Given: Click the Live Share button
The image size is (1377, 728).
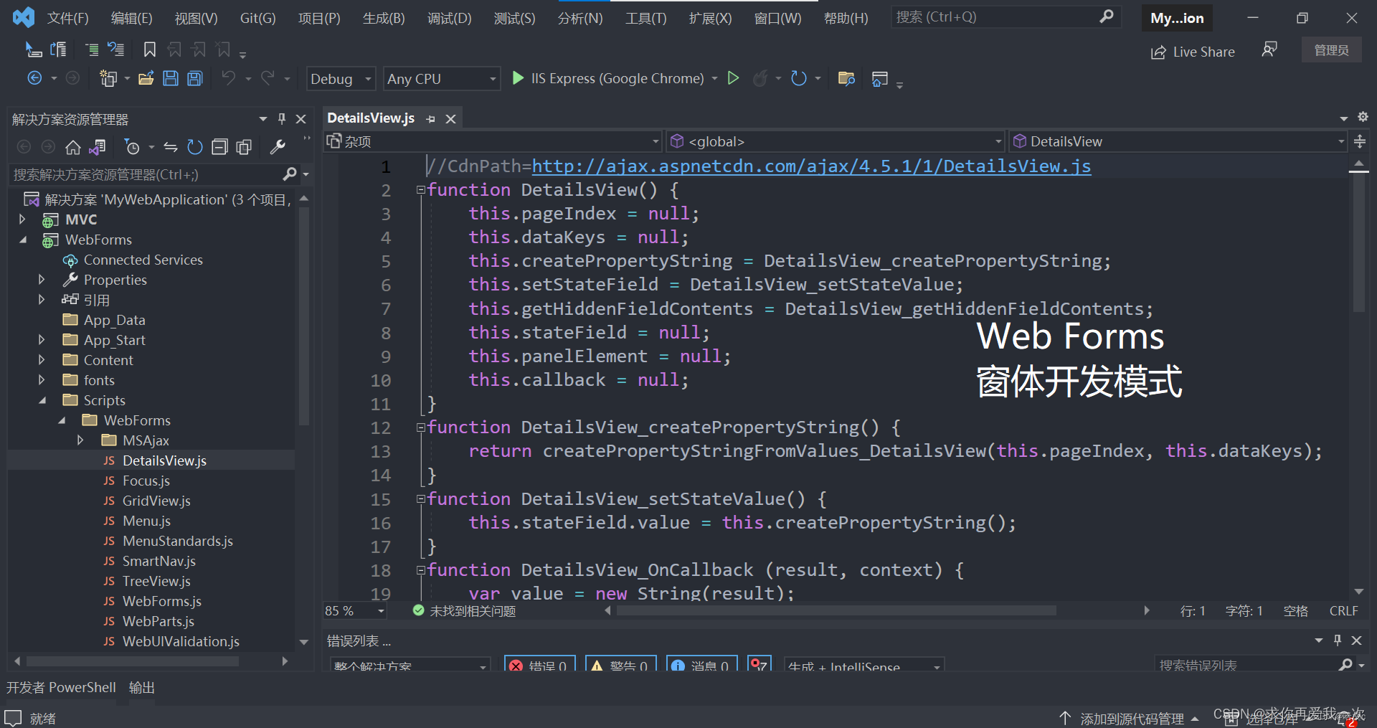Looking at the screenshot, I should [1193, 52].
